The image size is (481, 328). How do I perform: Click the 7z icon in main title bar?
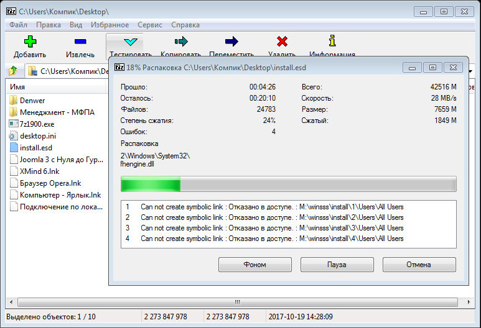point(11,12)
